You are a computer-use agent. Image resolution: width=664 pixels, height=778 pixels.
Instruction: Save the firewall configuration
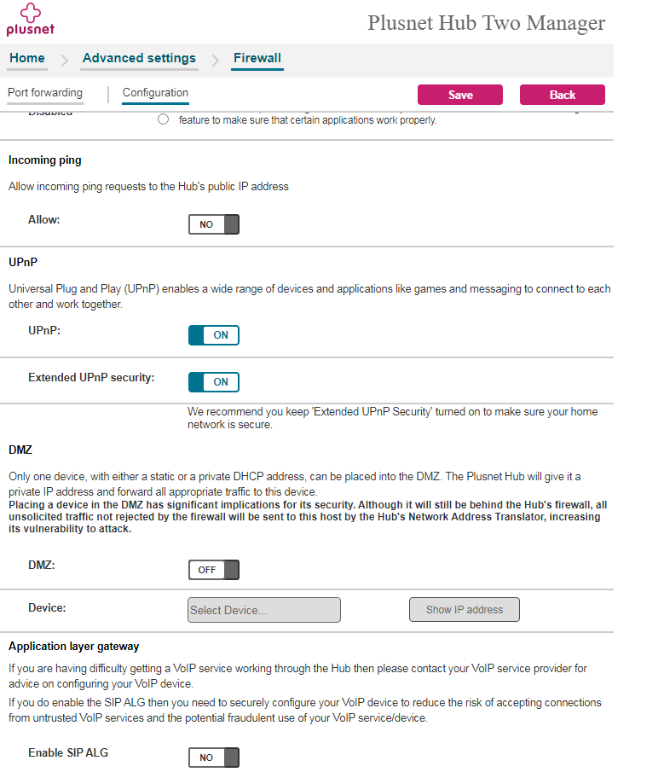click(x=459, y=94)
